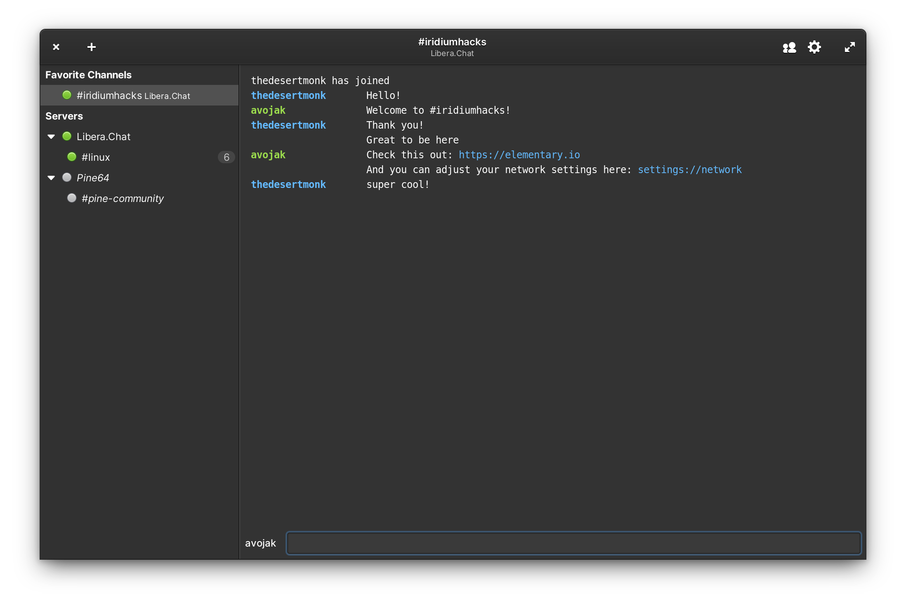This screenshot has width=906, height=610.
Task: Click the green status dot beside Libera.Chat server
Action: pyautogui.click(x=67, y=136)
